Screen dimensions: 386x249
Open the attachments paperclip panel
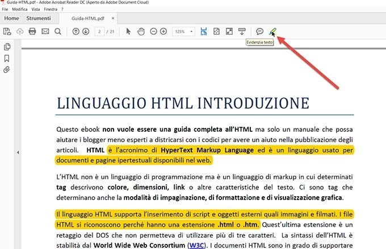(x=7, y=70)
